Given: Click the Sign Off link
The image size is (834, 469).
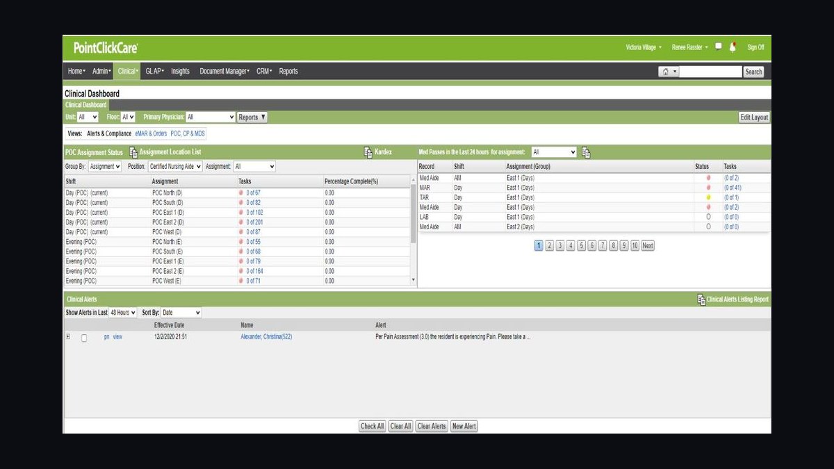Looking at the screenshot, I should [x=755, y=47].
